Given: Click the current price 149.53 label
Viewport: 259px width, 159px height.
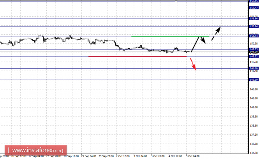Looking at the screenshot, I should (x=254, y=49).
